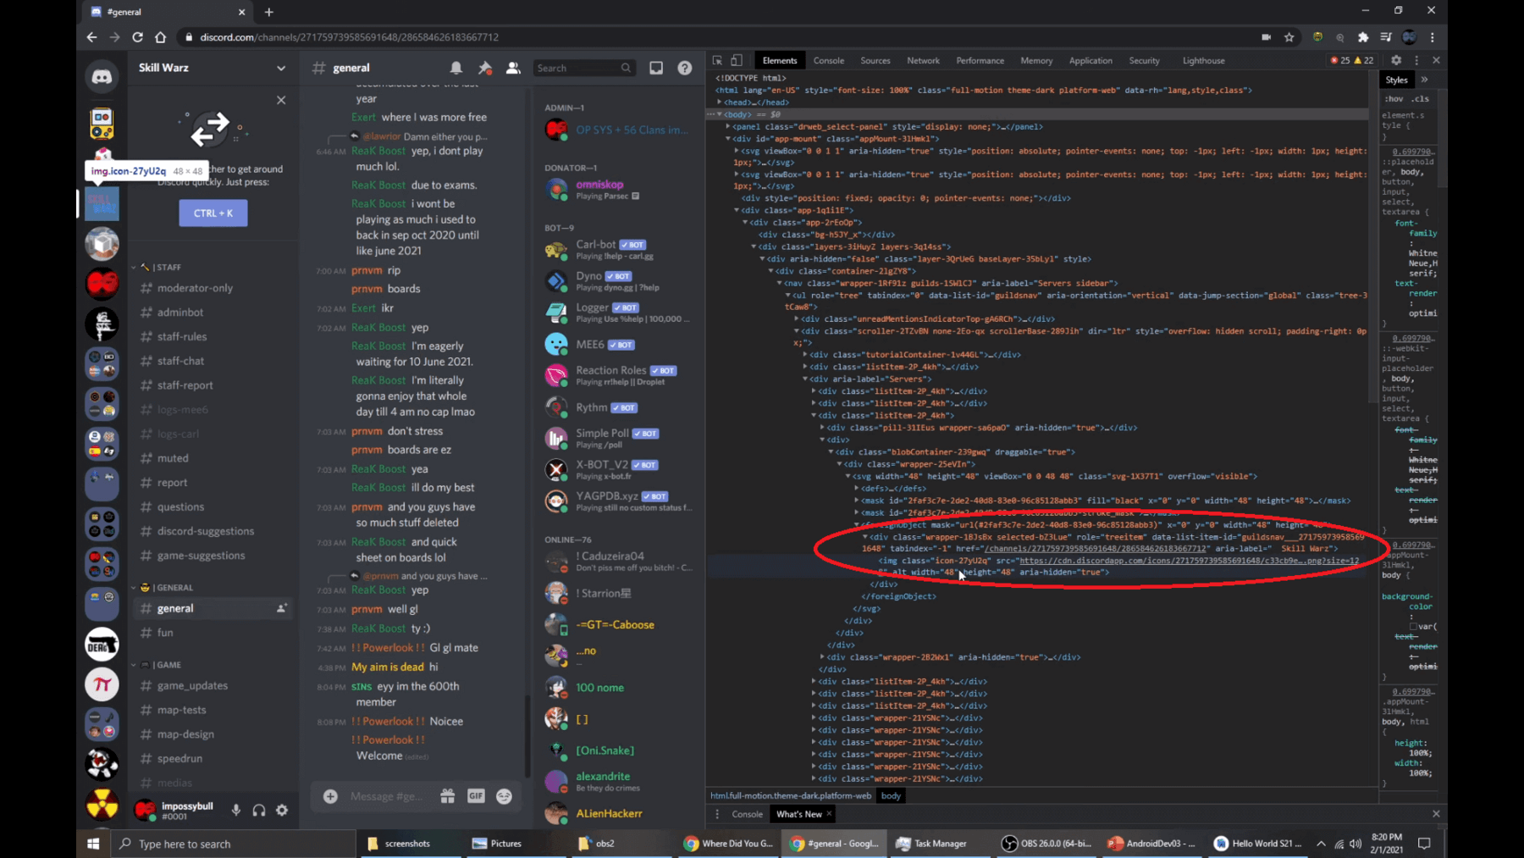Open the Network tab in DevTools
The width and height of the screenshot is (1524, 858).
[923, 60]
